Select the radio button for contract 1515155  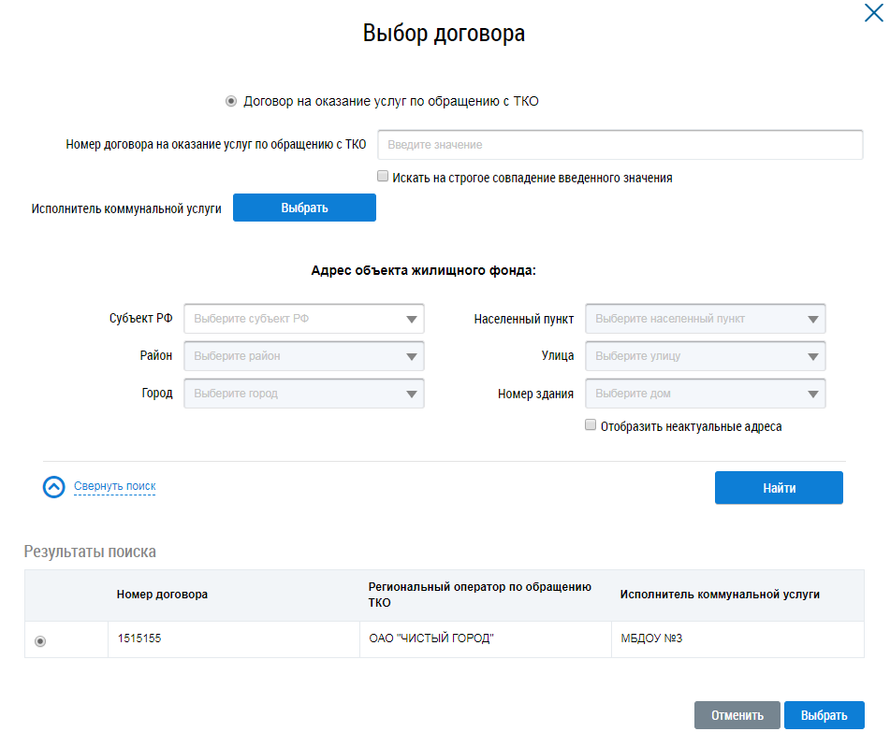[x=40, y=640]
